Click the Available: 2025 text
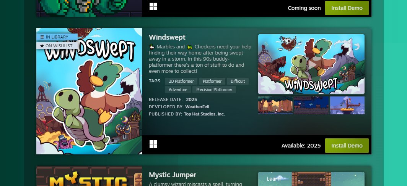The image size is (407, 186). 301,146
